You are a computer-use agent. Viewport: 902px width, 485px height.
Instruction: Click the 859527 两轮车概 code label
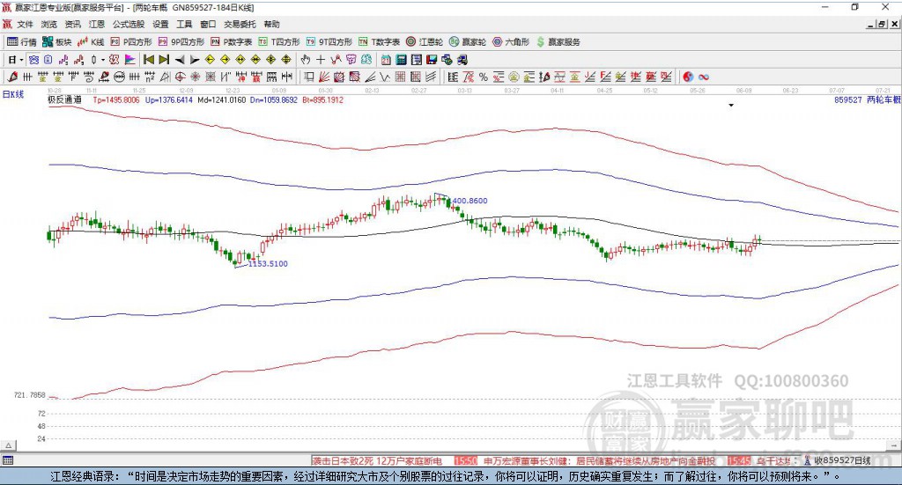point(868,99)
